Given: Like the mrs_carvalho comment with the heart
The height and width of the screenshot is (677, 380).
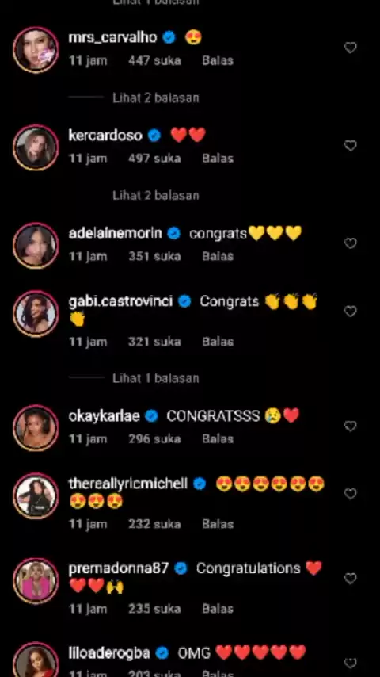Looking at the screenshot, I should (x=350, y=48).
